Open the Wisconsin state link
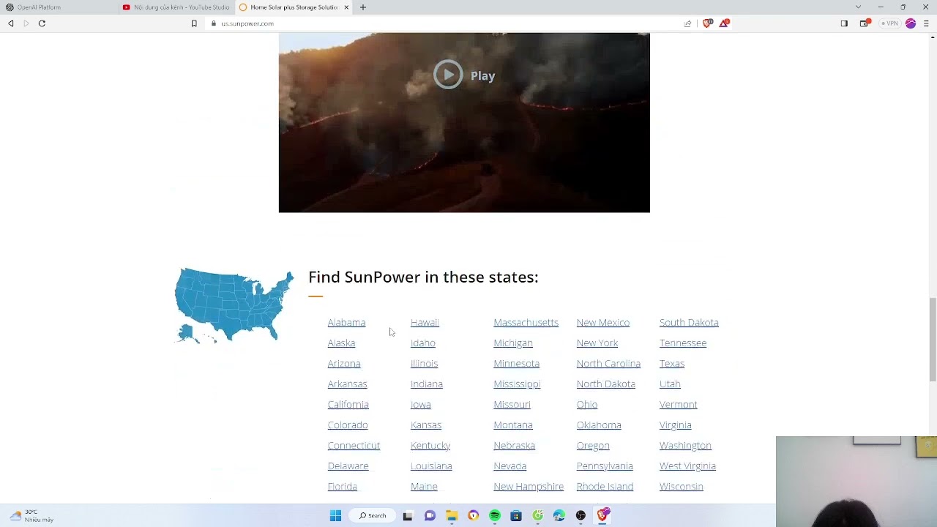Screen dimensions: 937x527 point(681,486)
